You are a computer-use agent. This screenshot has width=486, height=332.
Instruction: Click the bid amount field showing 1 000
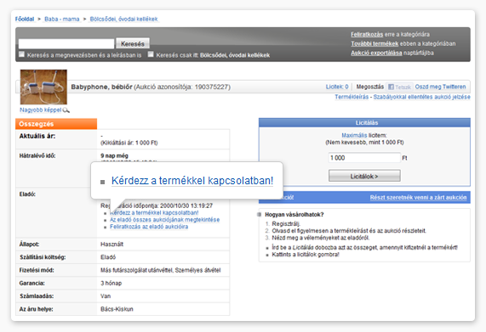click(364, 158)
